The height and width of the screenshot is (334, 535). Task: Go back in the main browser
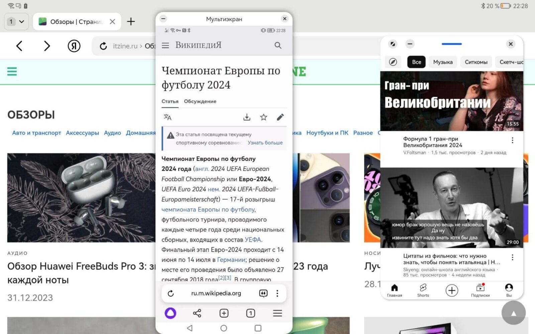pos(19,46)
